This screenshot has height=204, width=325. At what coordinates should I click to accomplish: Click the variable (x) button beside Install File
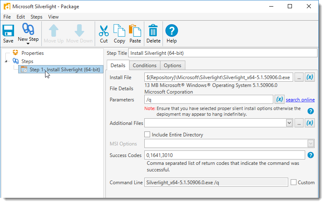(x=310, y=77)
